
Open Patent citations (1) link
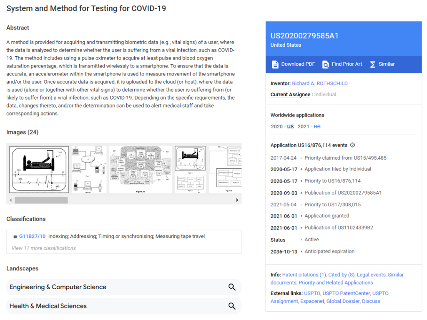(304, 275)
